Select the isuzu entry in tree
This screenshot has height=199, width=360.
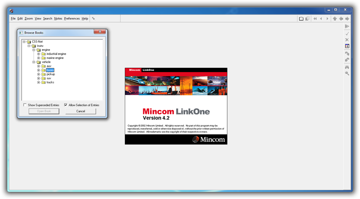pos(40,46)
